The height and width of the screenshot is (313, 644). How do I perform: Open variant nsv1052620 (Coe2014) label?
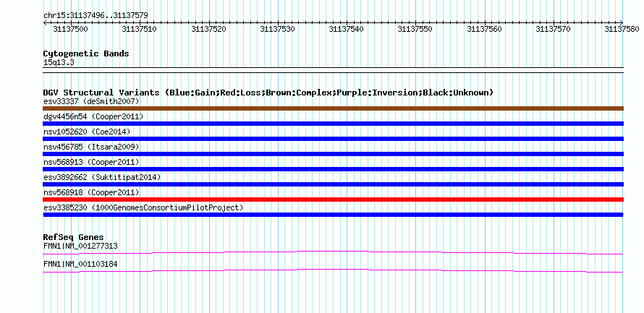point(86,132)
